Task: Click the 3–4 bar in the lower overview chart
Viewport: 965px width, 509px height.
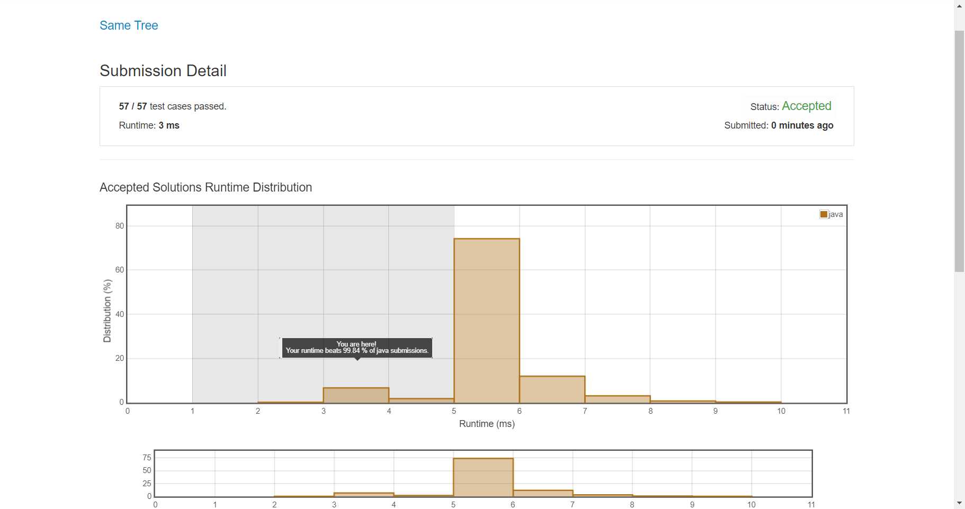Action: pos(364,495)
